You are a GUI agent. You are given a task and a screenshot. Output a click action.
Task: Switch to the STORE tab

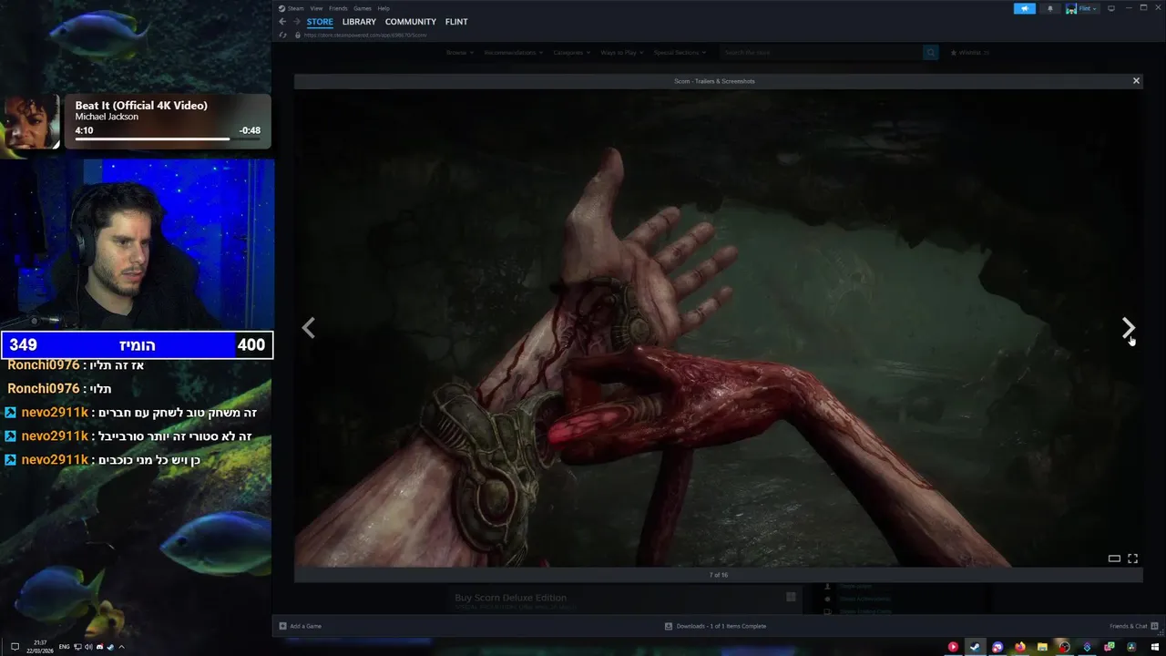[320, 22]
